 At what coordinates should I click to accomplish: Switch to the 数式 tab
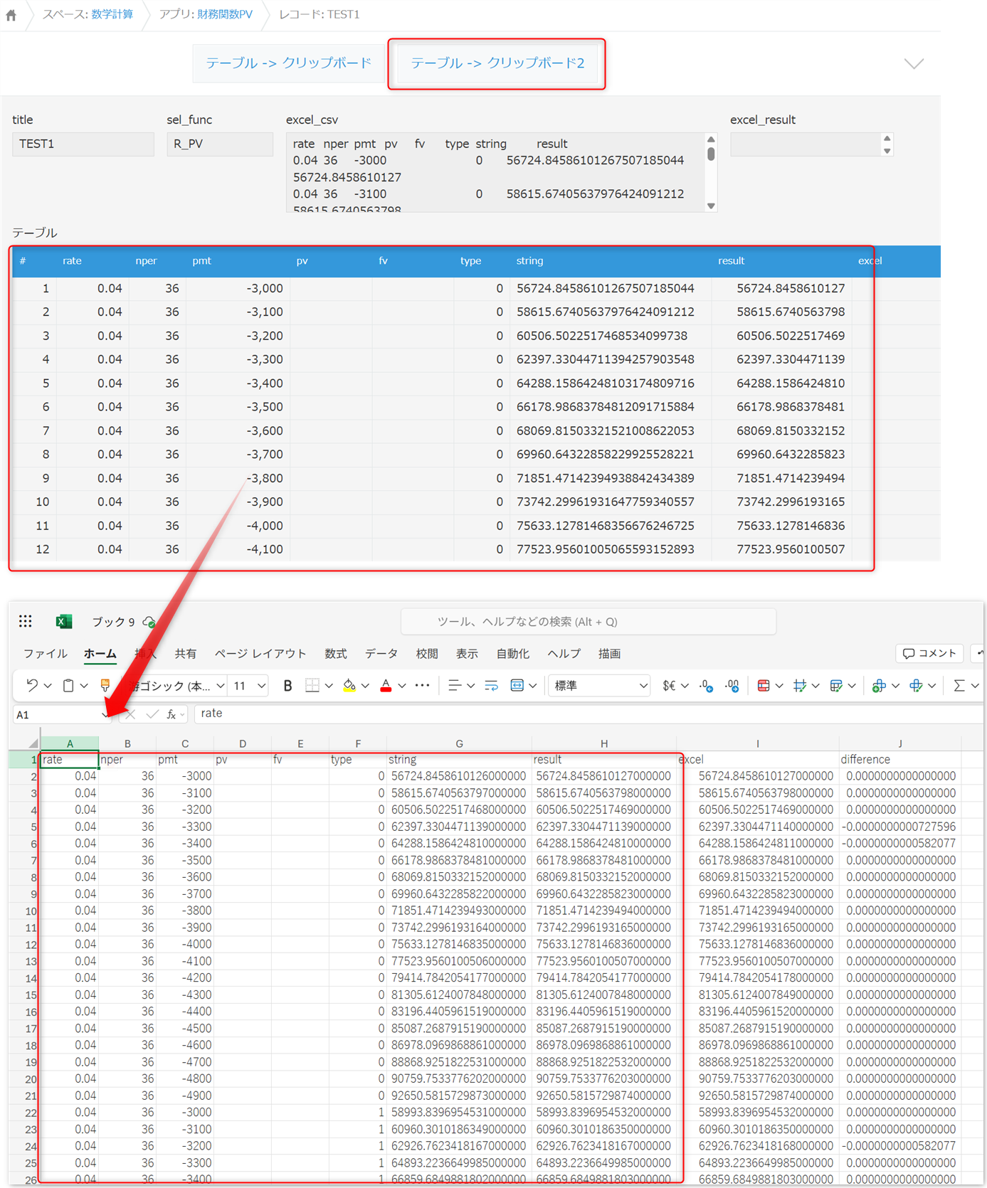click(x=336, y=654)
